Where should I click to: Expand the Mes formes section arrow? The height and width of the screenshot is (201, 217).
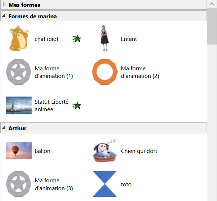[4, 5]
